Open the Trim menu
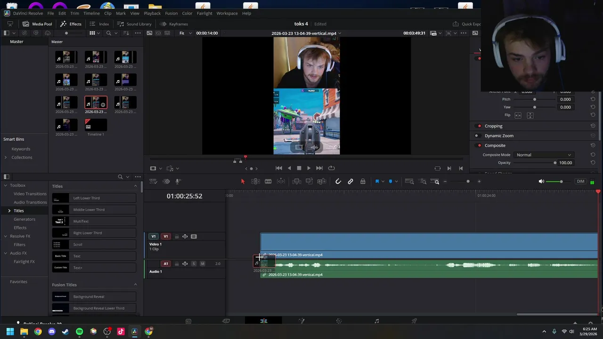The height and width of the screenshot is (339, 603). (x=74, y=13)
